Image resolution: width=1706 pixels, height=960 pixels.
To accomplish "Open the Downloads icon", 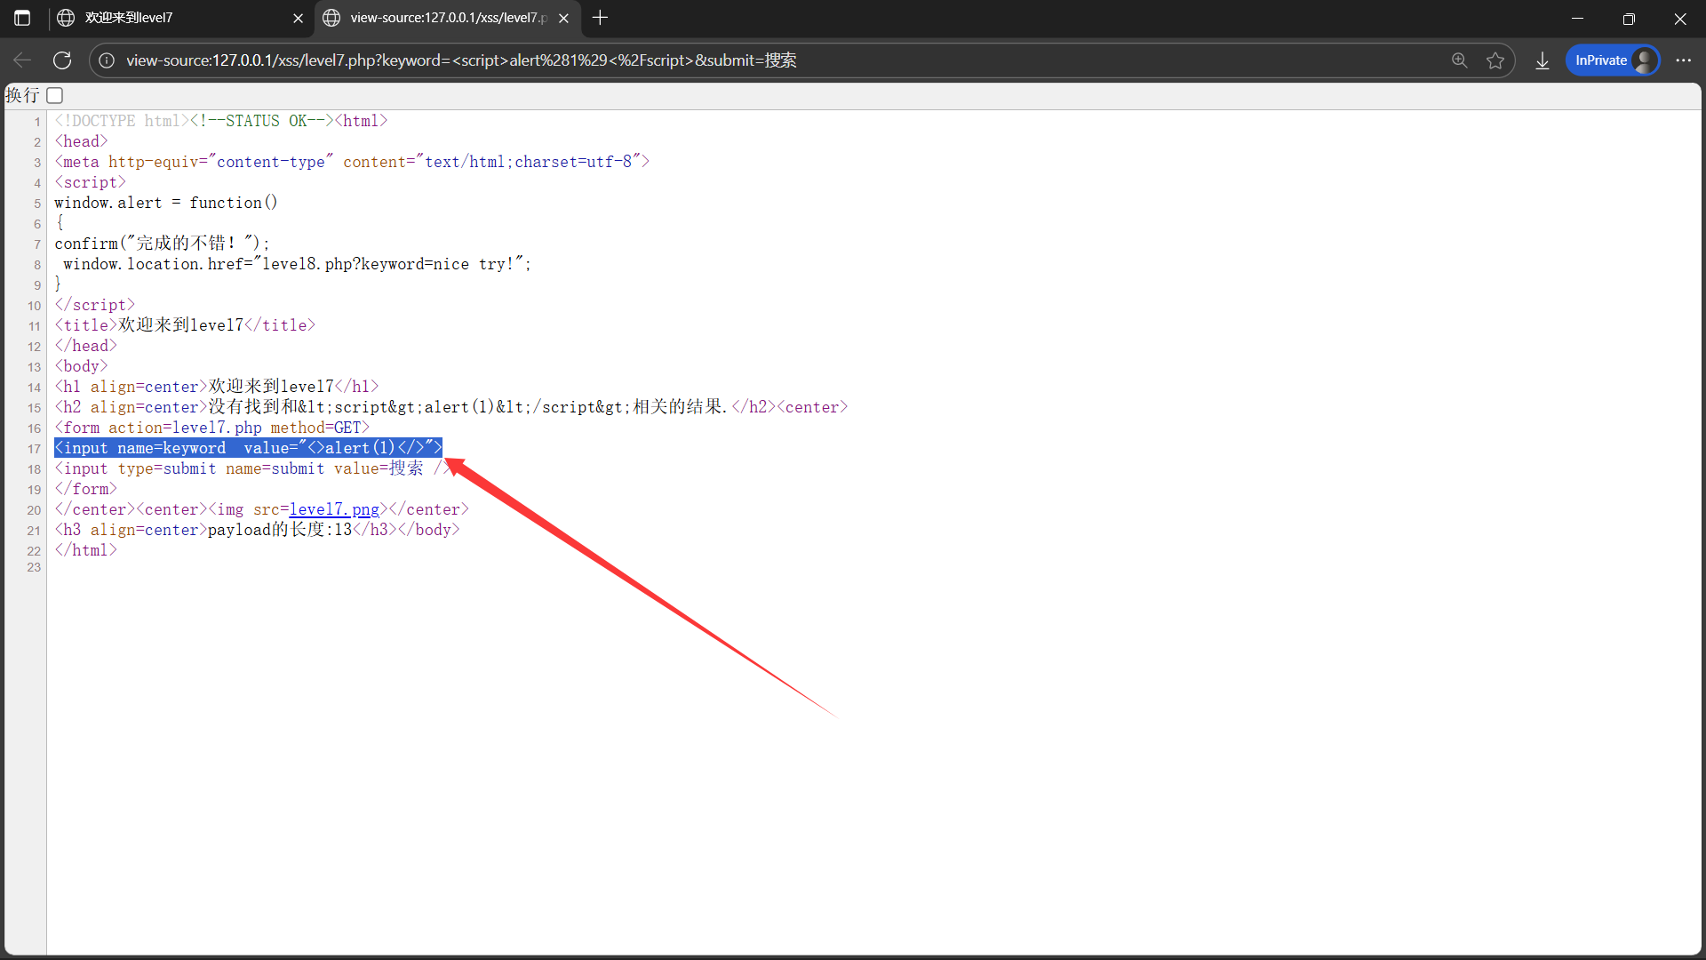I will coord(1543,60).
